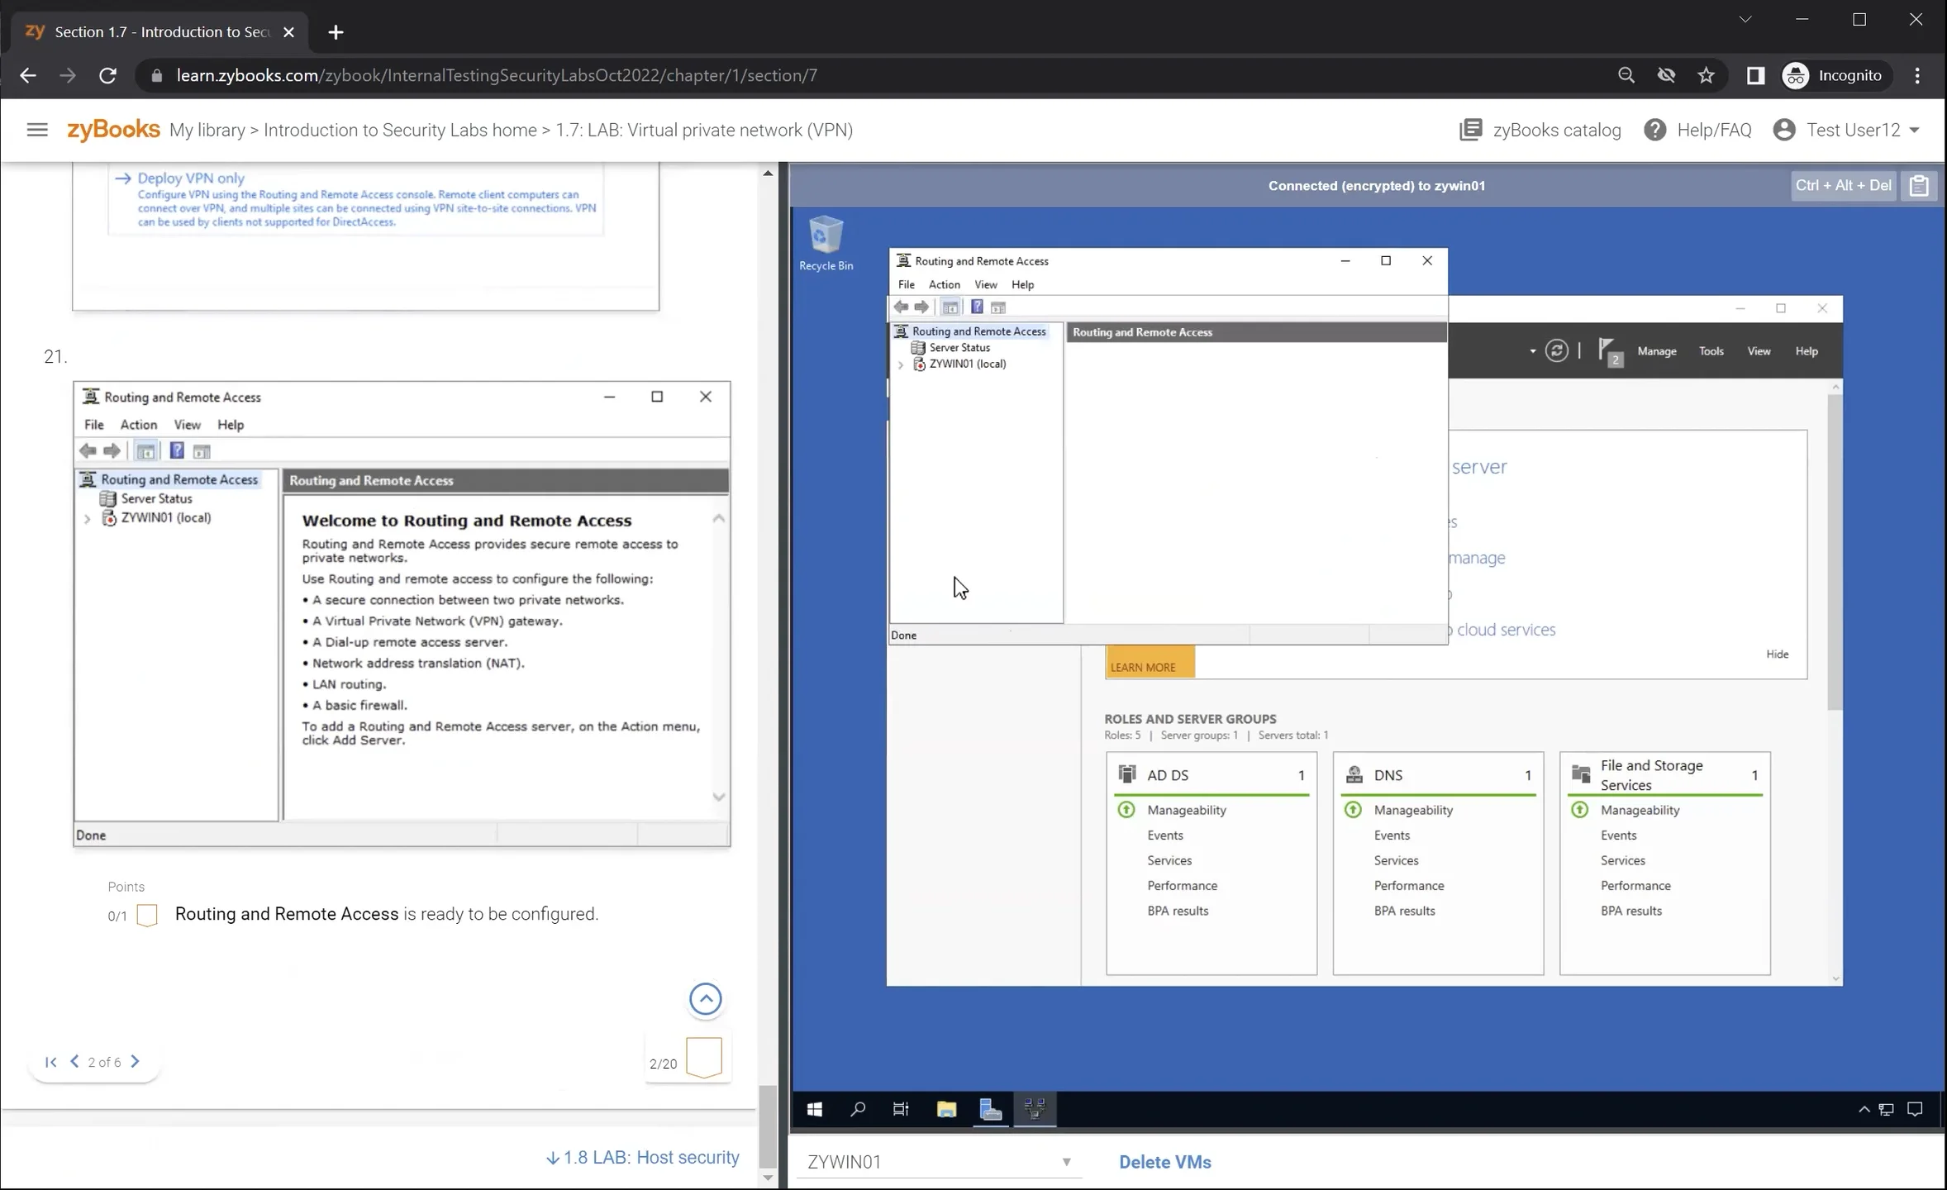Click show/hide action pane icon in VM
1947x1190 pixels.
pyautogui.click(x=998, y=307)
